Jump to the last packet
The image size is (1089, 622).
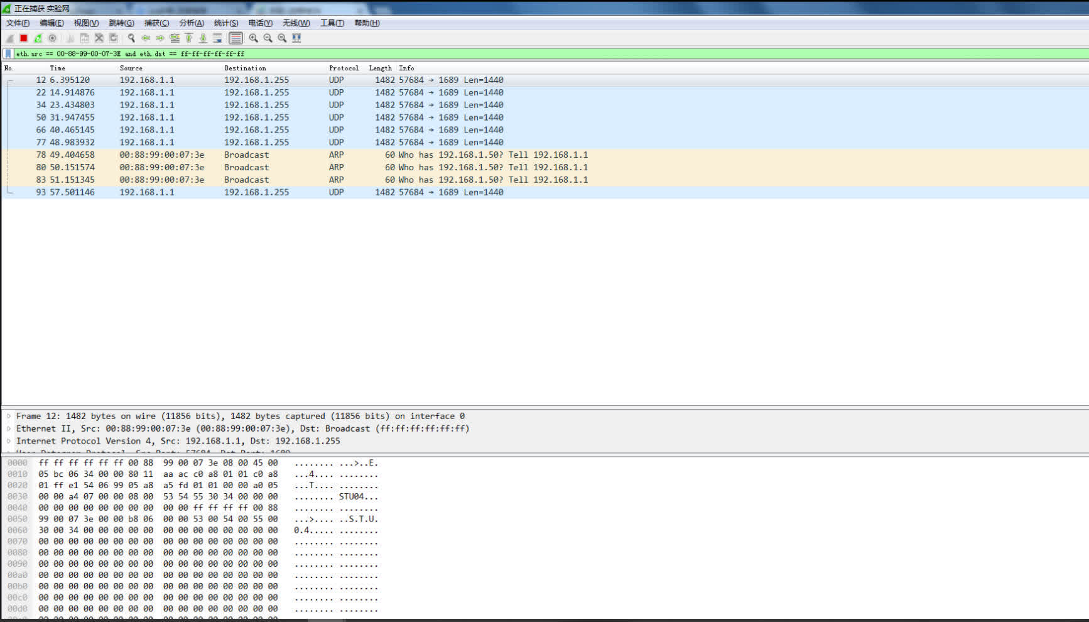coord(203,38)
